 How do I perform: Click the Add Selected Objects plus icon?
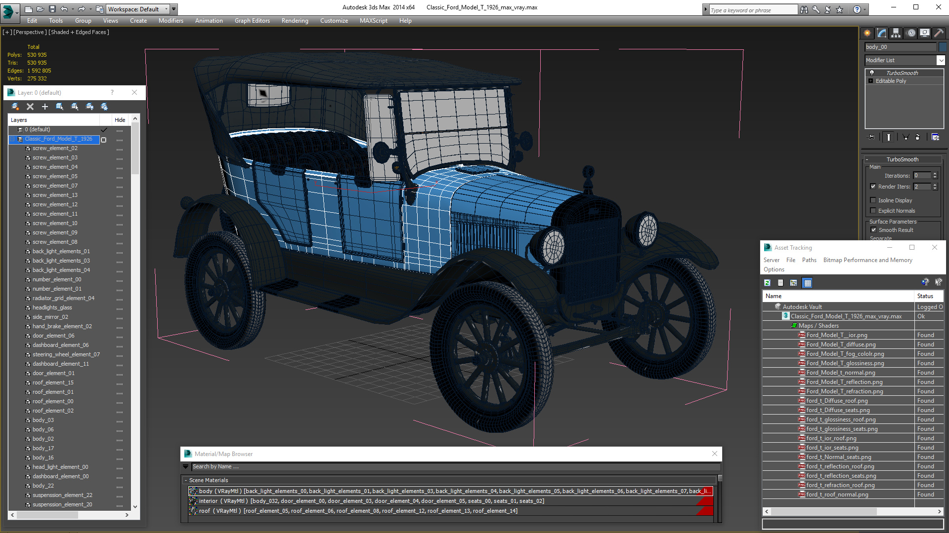[45, 107]
